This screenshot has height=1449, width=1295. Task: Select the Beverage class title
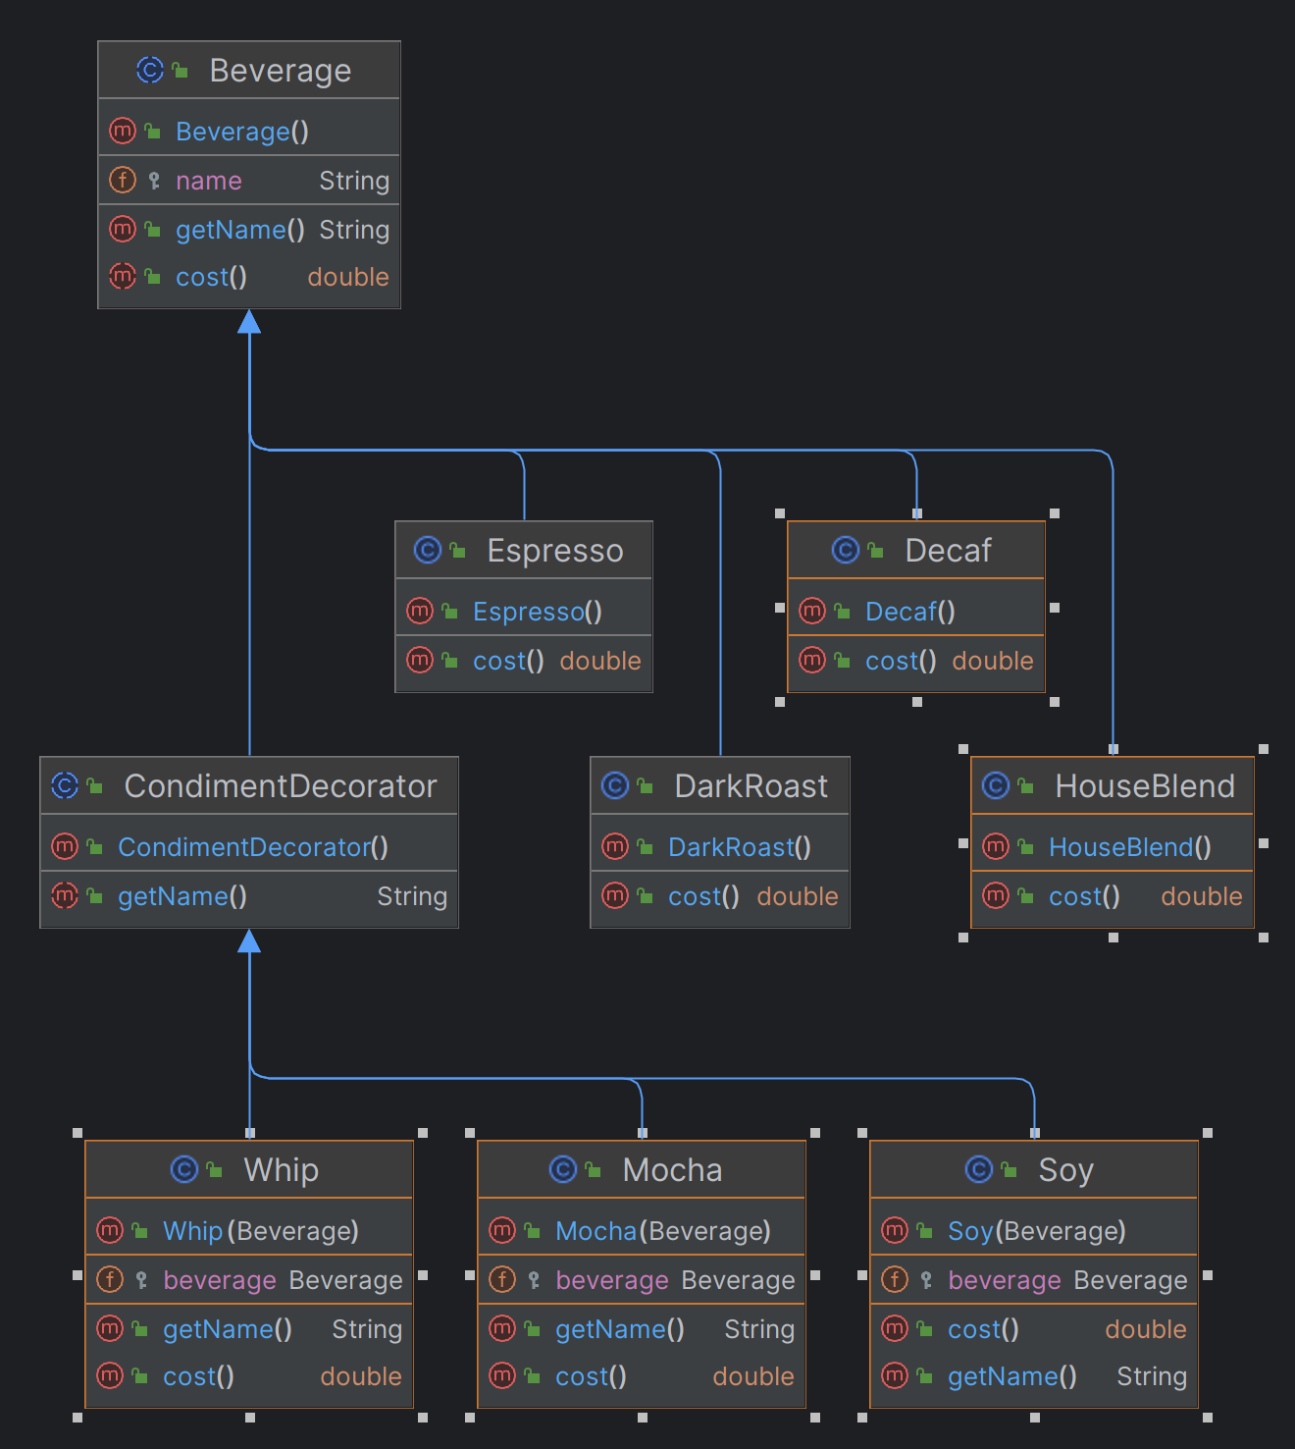point(281,71)
